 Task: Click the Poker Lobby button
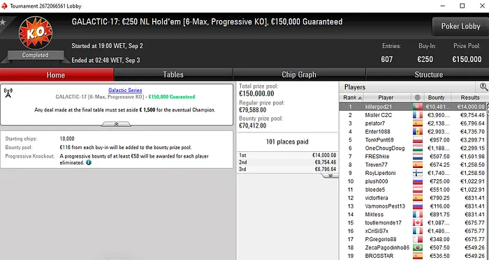(460, 26)
